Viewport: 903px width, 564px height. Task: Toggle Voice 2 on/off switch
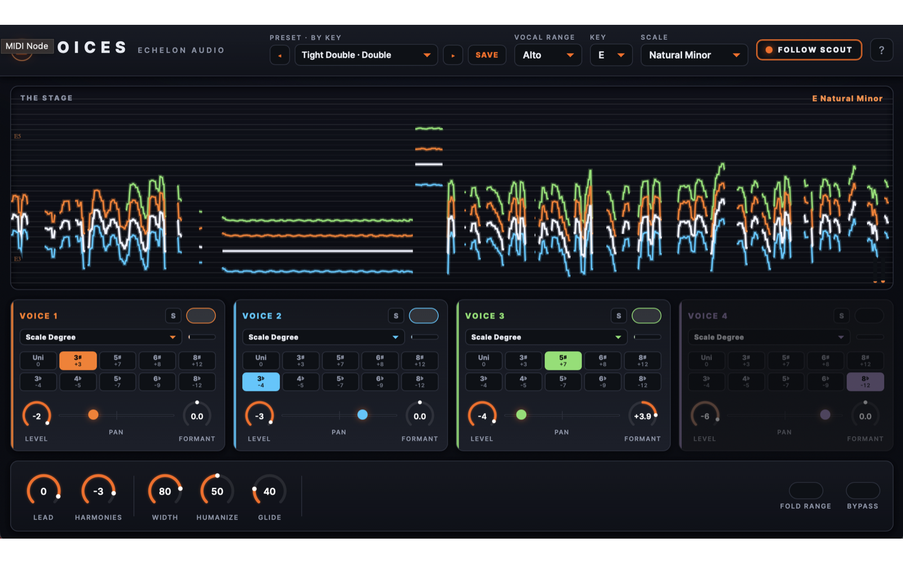(424, 316)
